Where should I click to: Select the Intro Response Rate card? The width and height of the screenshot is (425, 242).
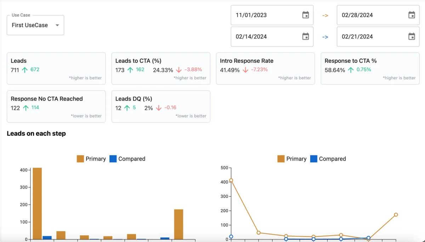[x=266, y=68]
